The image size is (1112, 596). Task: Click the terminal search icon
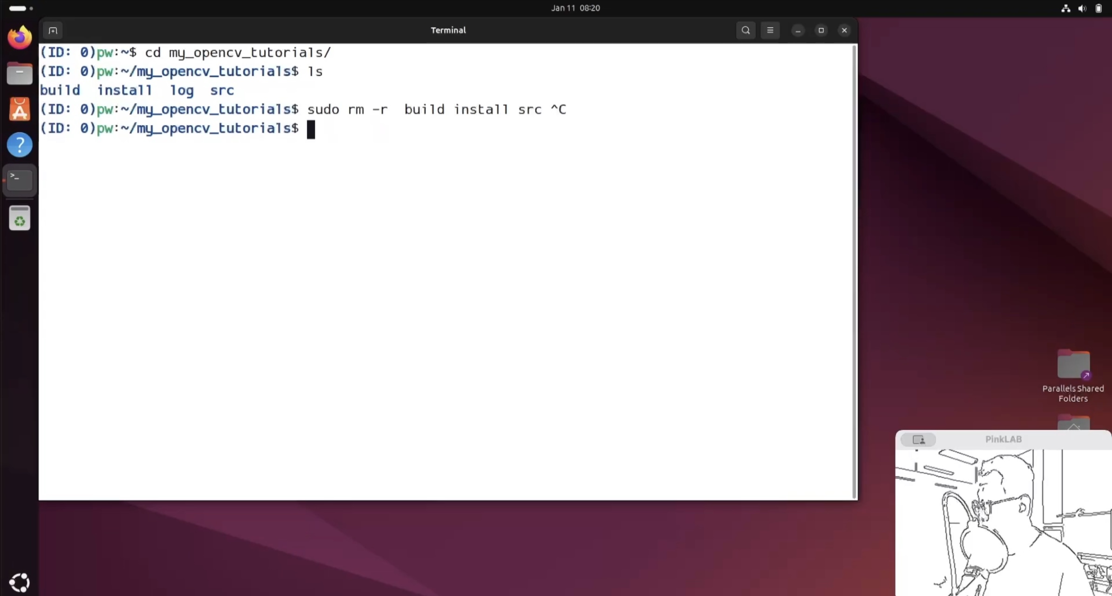point(746,30)
